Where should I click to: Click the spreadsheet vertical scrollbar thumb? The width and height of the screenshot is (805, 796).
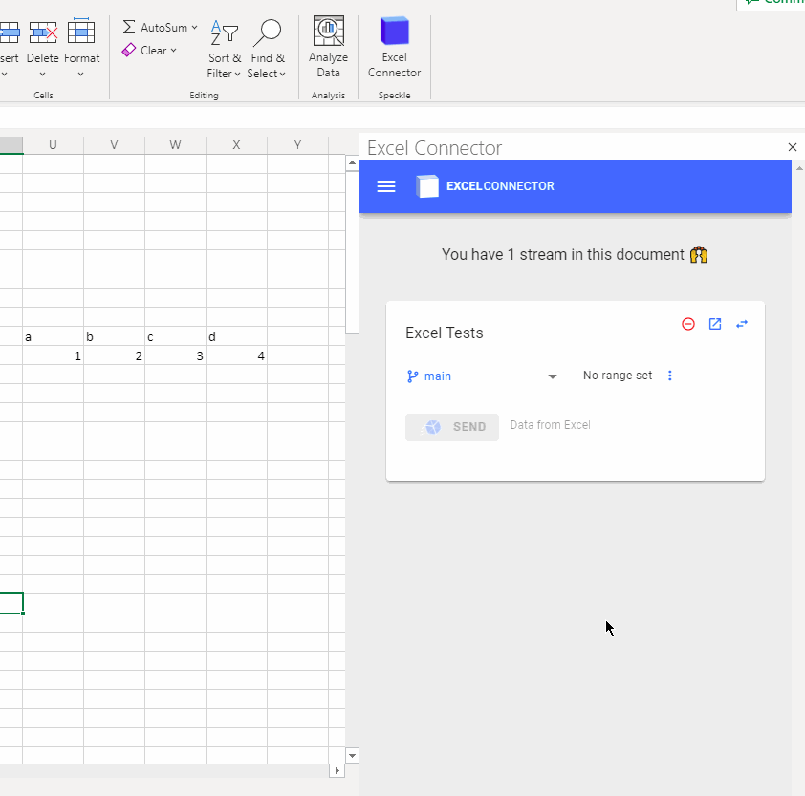click(x=352, y=253)
